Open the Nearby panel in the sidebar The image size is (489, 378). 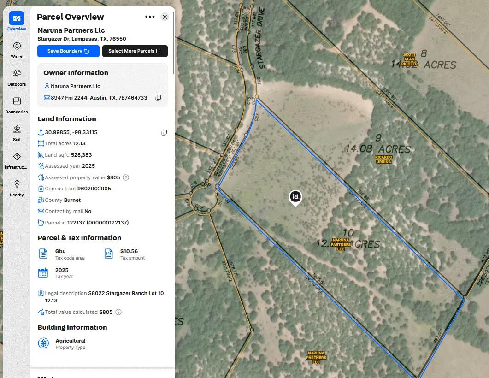[x=17, y=187]
